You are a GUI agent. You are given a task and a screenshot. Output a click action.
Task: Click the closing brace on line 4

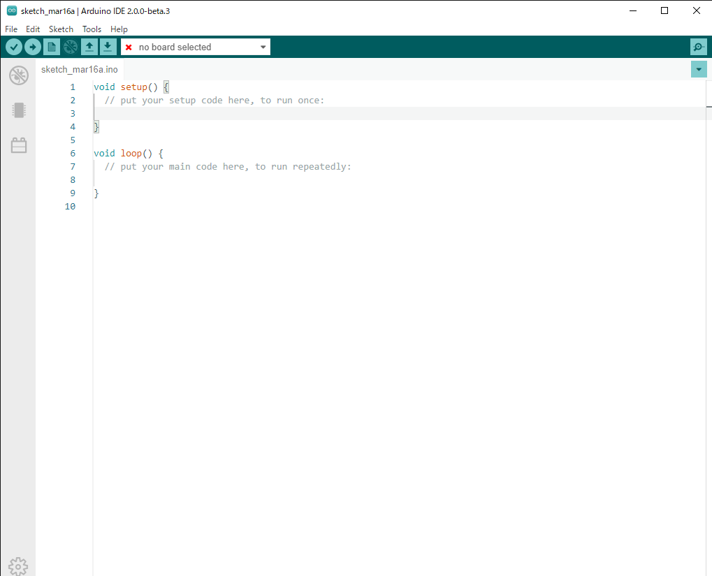[96, 126]
